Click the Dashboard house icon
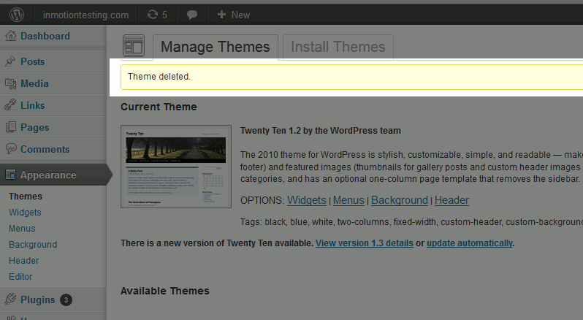The height and width of the screenshot is (320, 583). tap(11, 36)
